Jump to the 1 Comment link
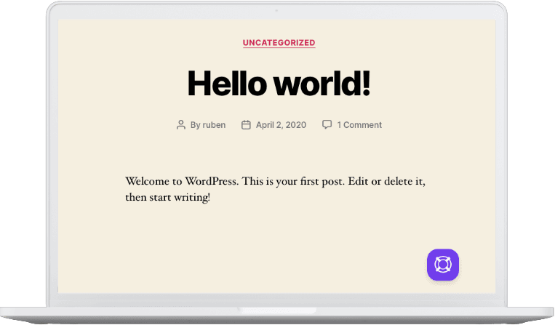This screenshot has height=325, width=555. [x=359, y=125]
